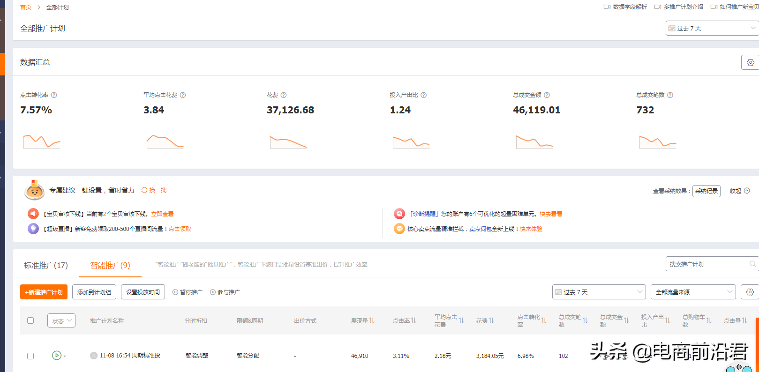This screenshot has height=372, width=759.
Task: Open the 全部流量来源 dropdown
Action: coord(693,292)
